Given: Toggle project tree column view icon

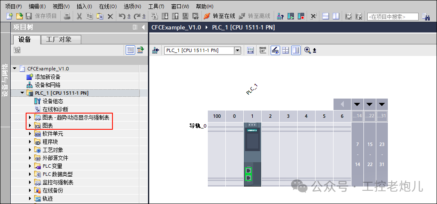Looking at the screenshot, I should (x=135, y=27).
